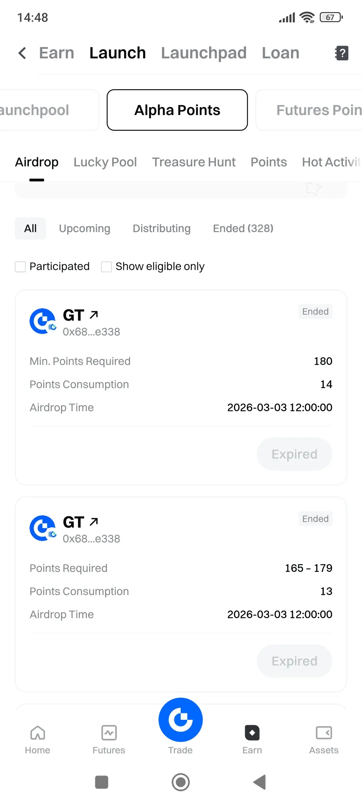Image resolution: width=362 pixels, height=805 pixels.
Task: Filter by Ended (328) airdrops
Action: [x=243, y=228]
